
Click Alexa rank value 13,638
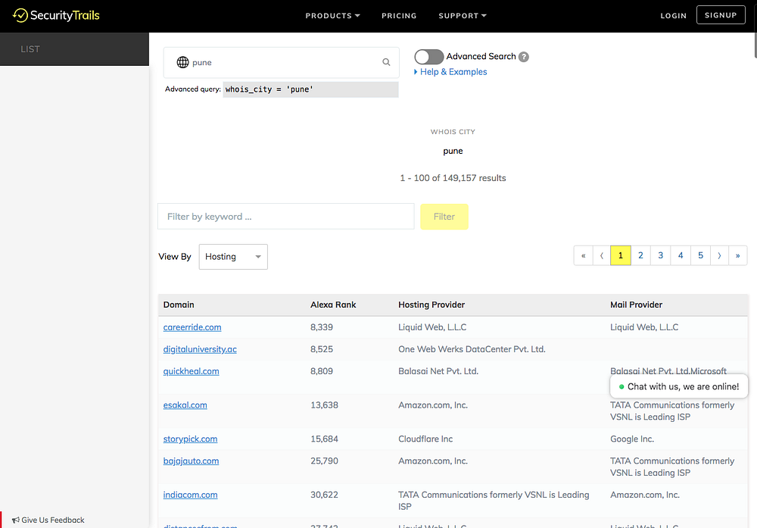[x=325, y=405]
